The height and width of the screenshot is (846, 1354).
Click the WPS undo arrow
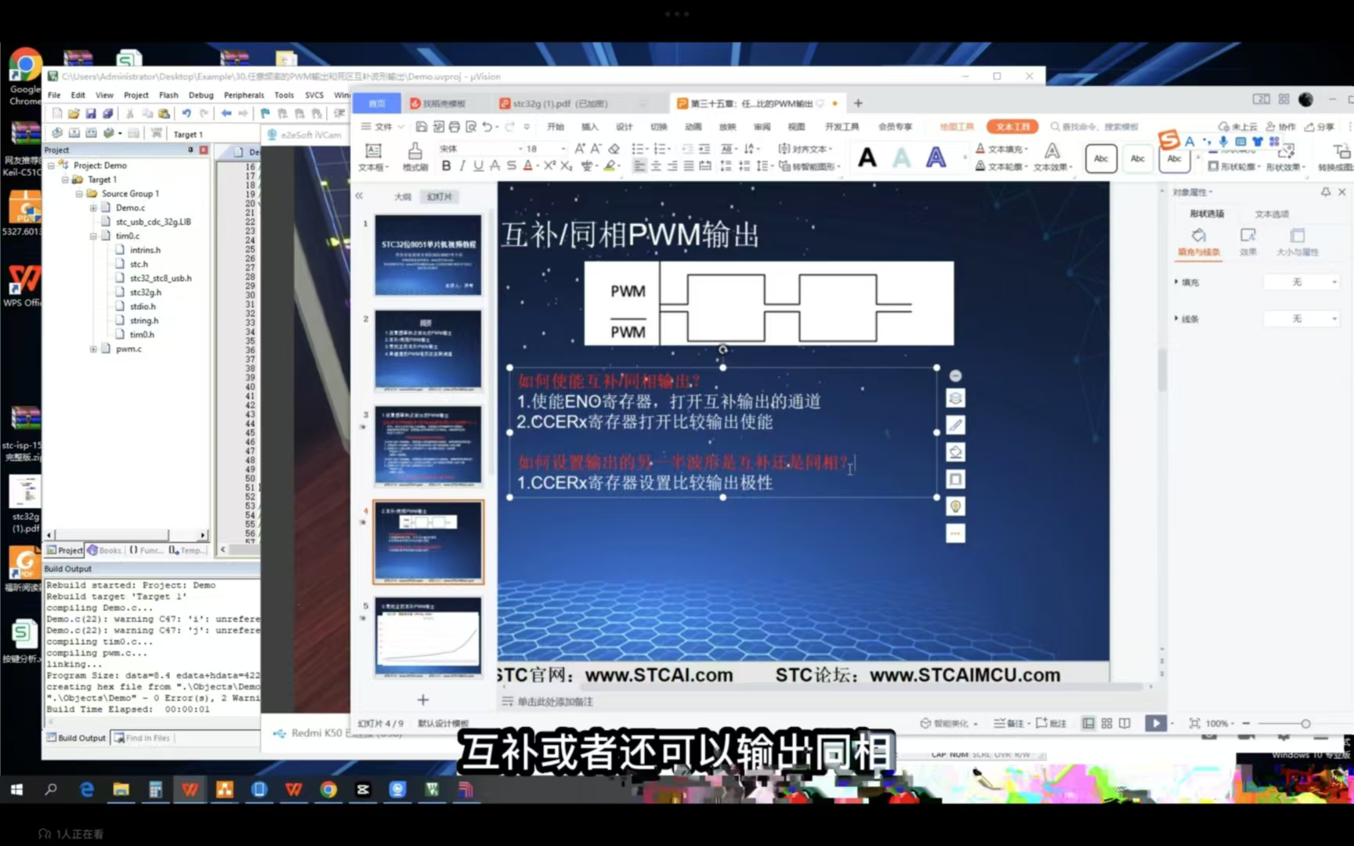pyautogui.click(x=487, y=126)
